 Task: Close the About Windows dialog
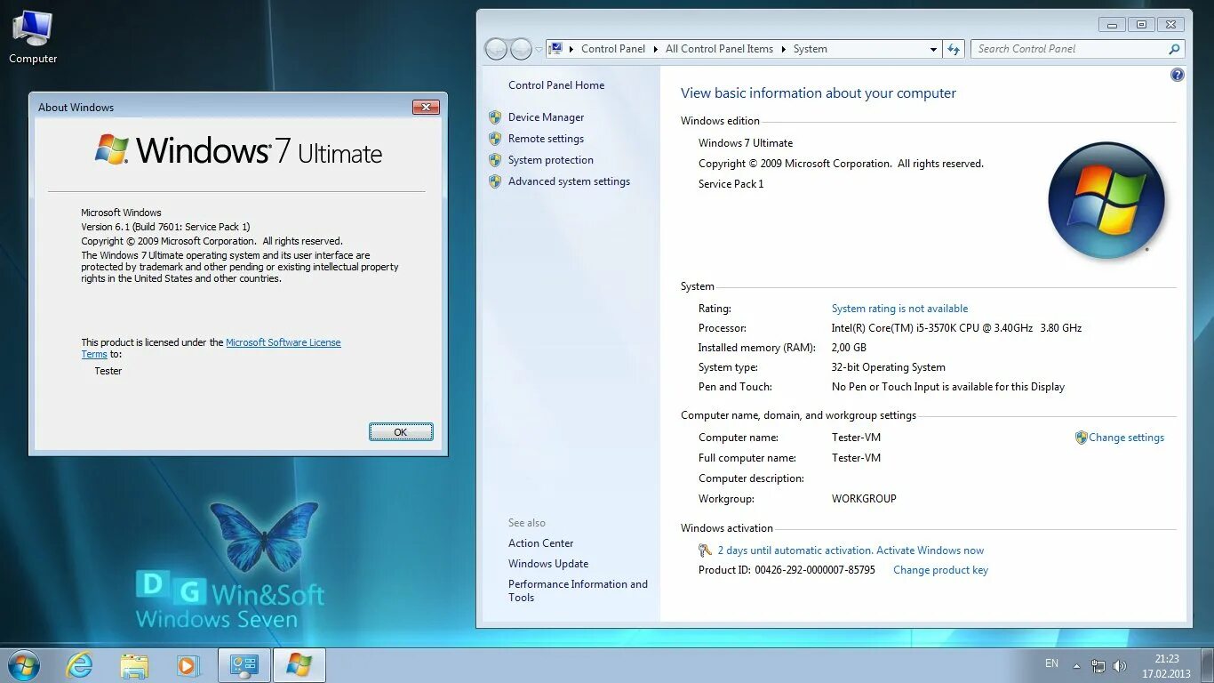coord(426,107)
